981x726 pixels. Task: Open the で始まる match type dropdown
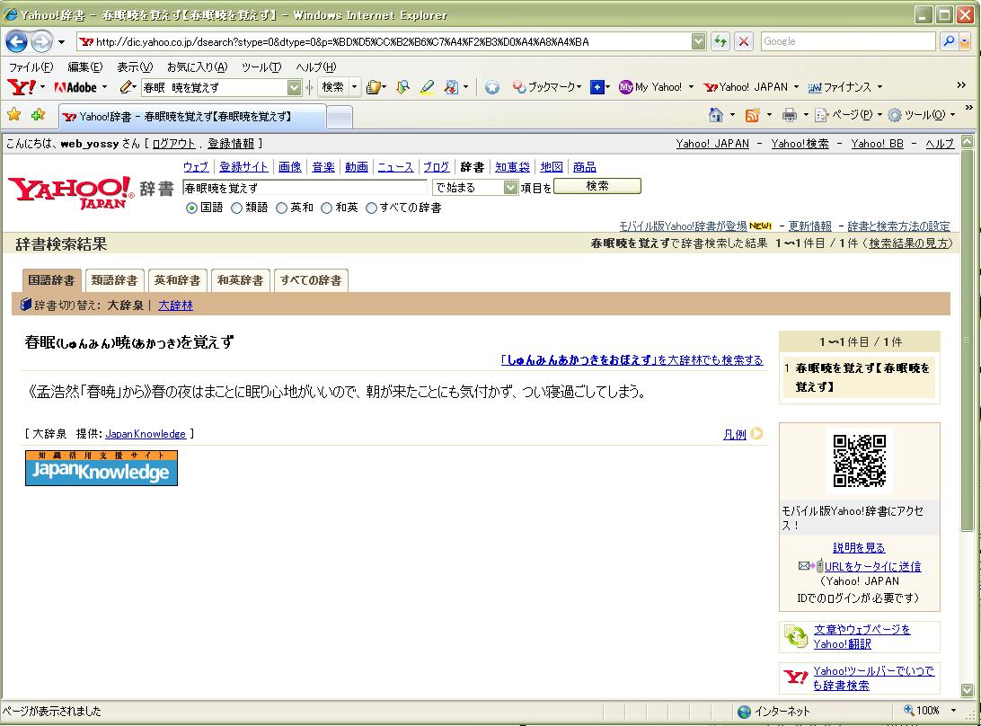click(475, 187)
